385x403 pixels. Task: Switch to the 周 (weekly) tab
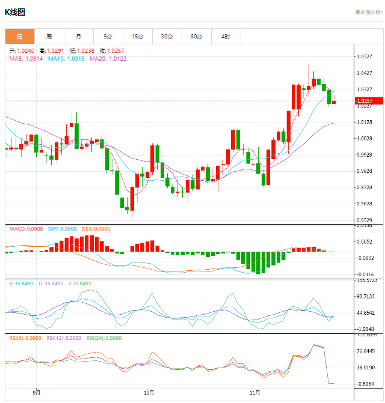coord(49,36)
